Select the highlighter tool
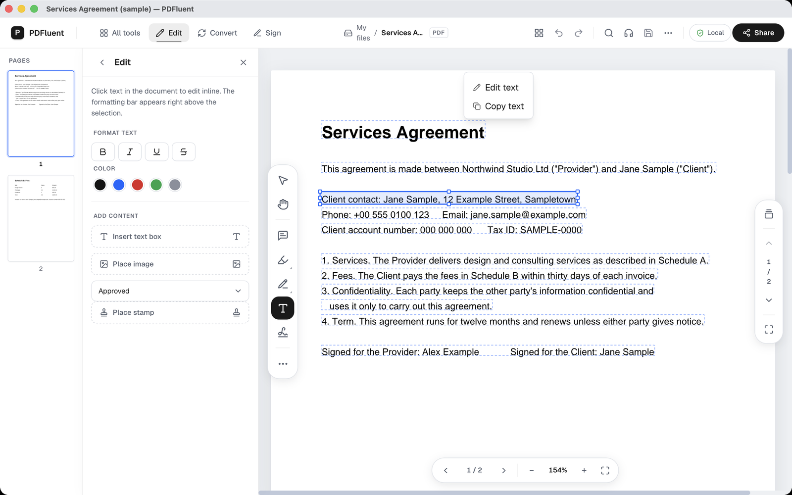This screenshot has width=792, height=495. click(283, 260)
